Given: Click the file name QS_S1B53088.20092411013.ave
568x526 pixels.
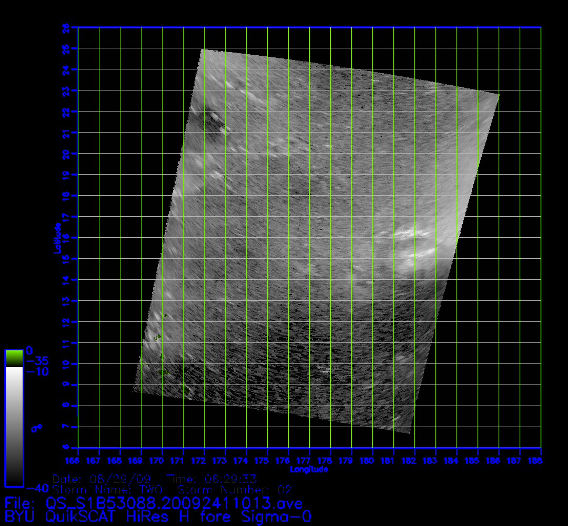Looking at the screenshot, I should point(174,503).
